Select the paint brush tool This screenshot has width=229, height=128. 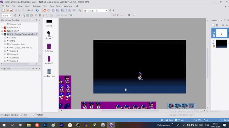click(19, 15)
